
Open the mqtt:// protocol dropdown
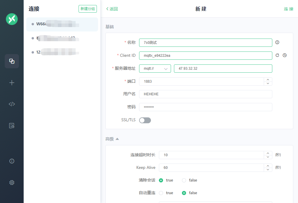click(x=155, y=69)
